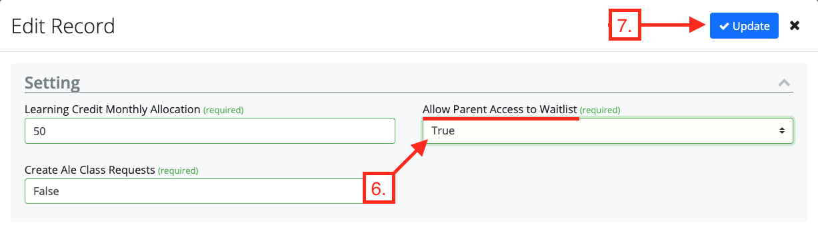818x241 pixels.
Task: Click the up-down arrows on the True select
Action: pos(782,131)
